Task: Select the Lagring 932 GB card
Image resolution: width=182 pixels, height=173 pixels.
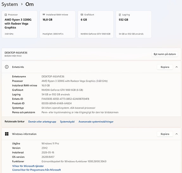Action: tap(134, 24)
